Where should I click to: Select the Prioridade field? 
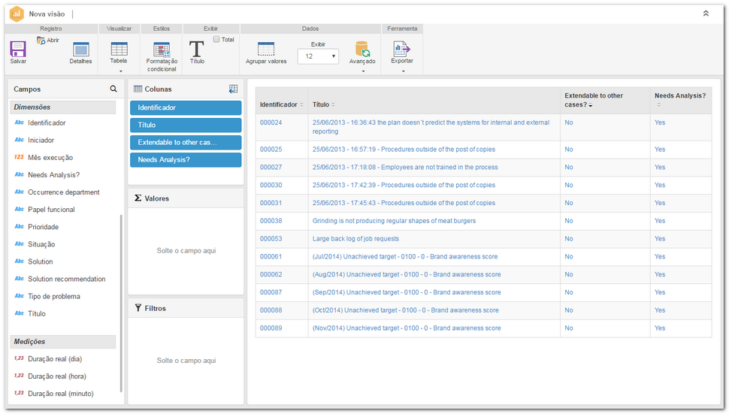44,227
